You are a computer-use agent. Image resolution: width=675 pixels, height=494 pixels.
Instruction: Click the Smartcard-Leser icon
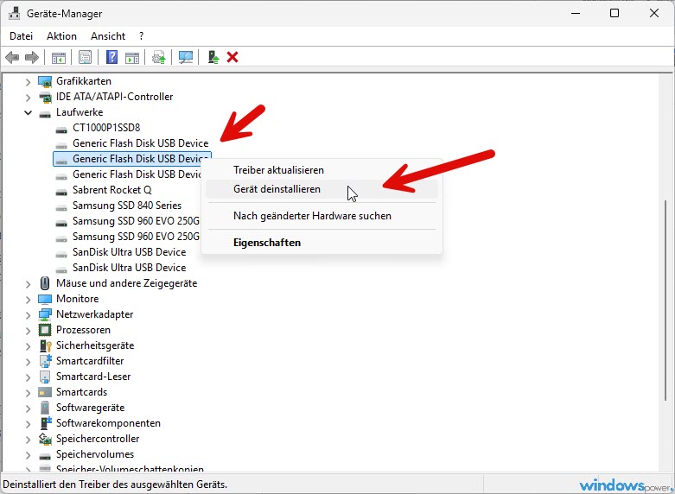[x=45, y=377]
